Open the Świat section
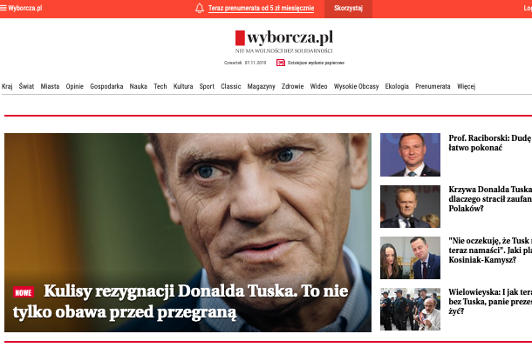Image resolution: width=532 pixels, height=354 pixels. click(26, 86)
